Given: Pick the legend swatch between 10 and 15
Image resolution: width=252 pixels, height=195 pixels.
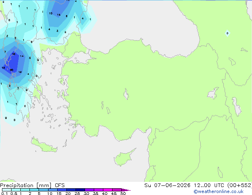Looking at the screenshot, I should [53, 190].
